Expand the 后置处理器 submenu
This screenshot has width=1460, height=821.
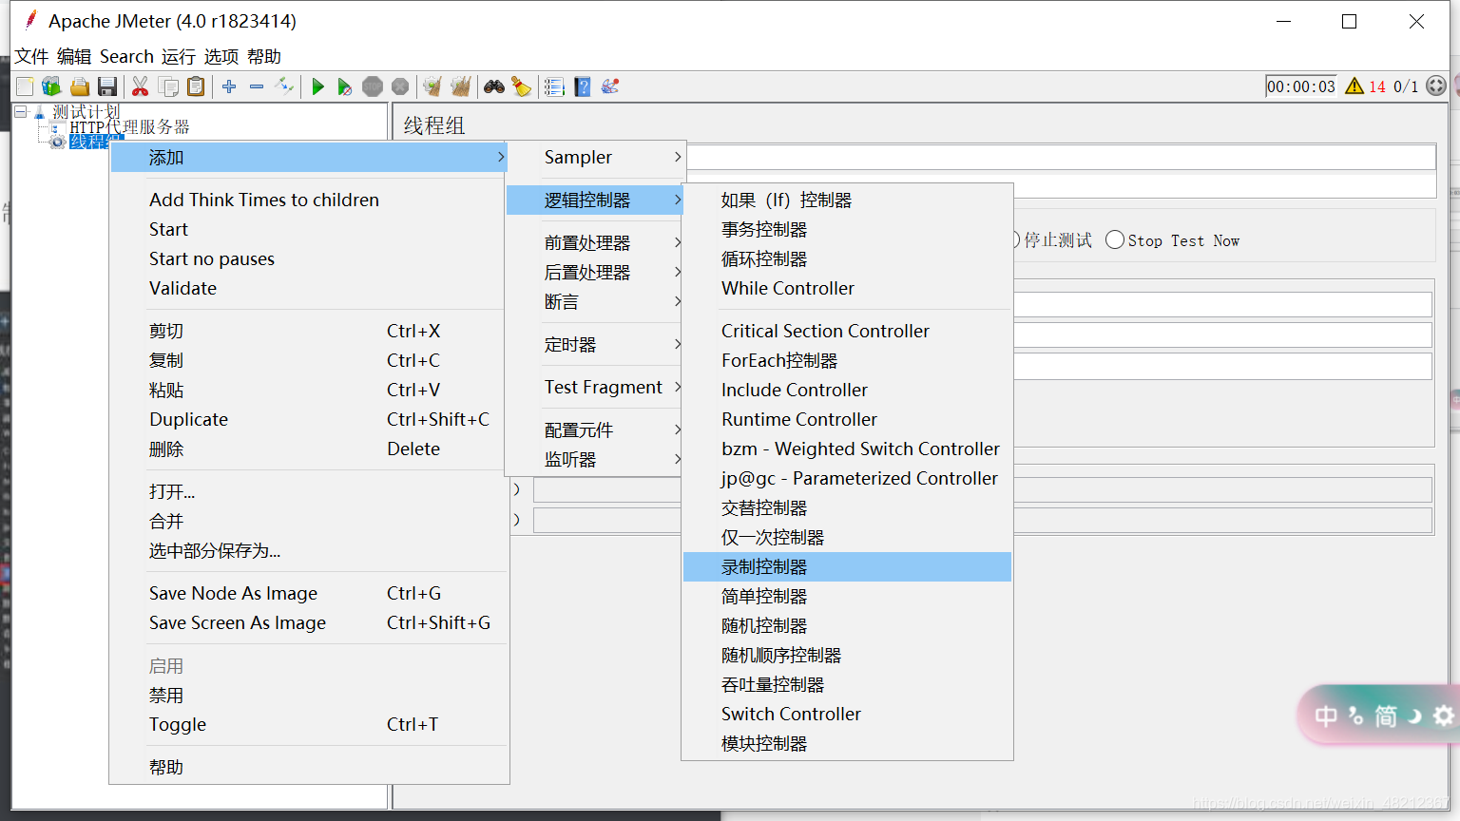click(x=594, y=272)
